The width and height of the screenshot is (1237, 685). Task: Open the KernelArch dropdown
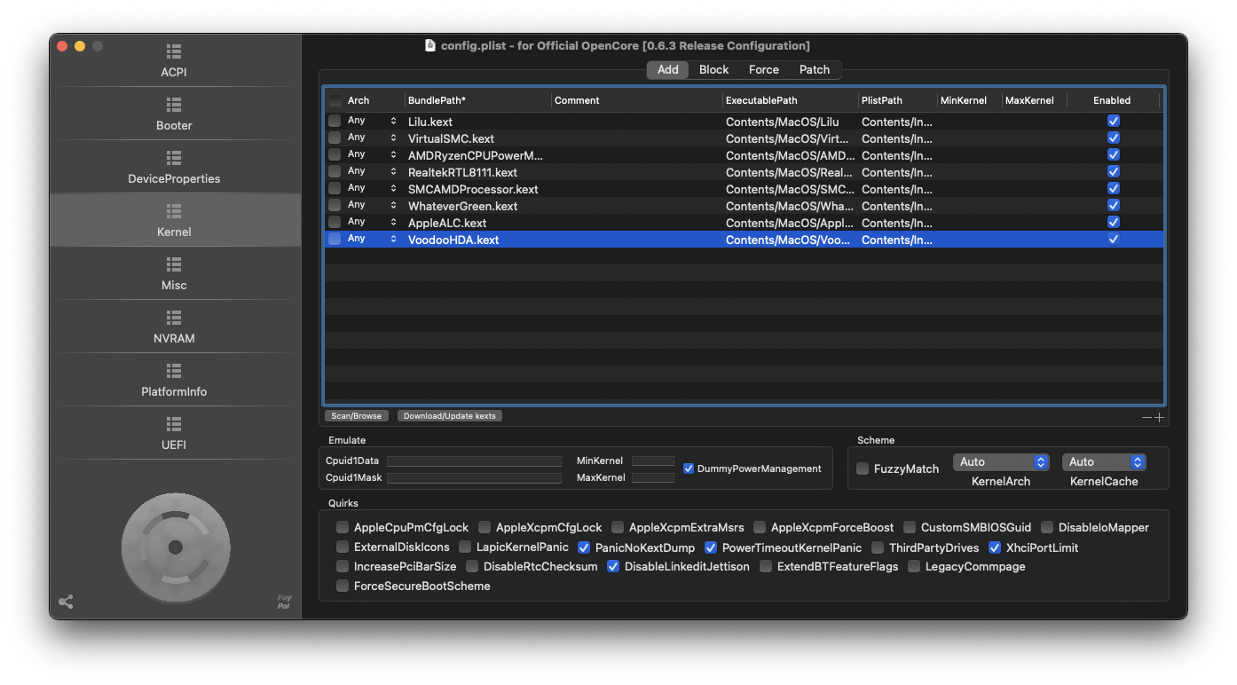tap(1001, 462)
